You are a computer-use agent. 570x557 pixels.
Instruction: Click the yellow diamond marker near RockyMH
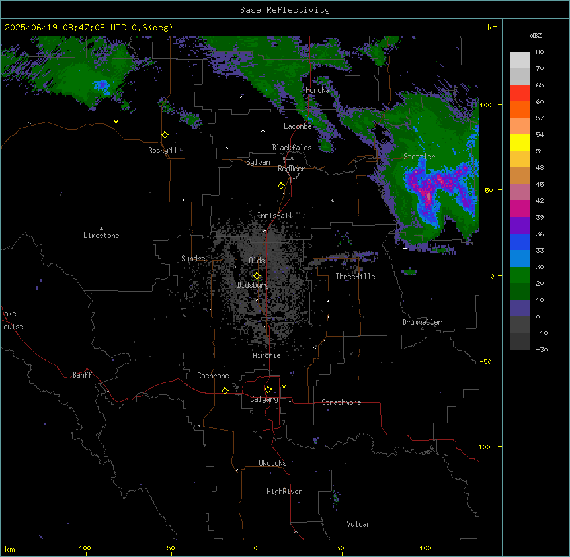click(x=165, y=135)
